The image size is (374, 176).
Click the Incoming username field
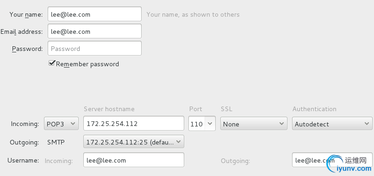pyautogui.click(x=134, y=160)
